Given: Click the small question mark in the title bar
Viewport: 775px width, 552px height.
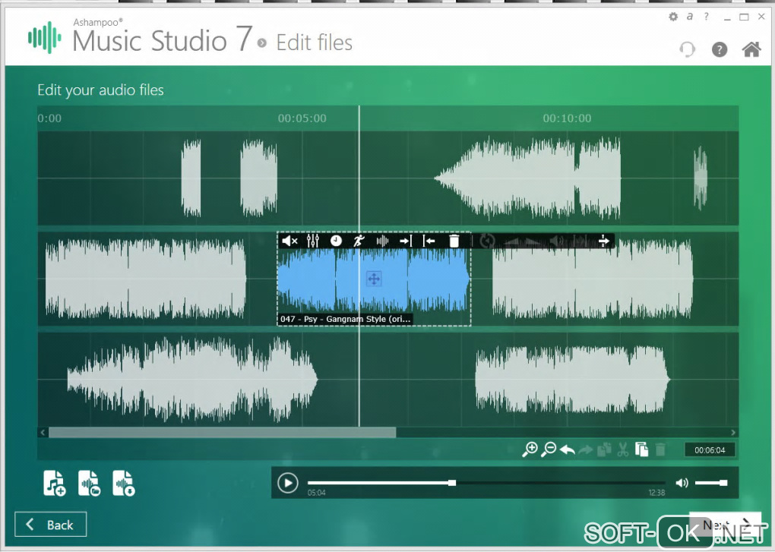Looking at the screenshot, I should [x=707, y=16].
